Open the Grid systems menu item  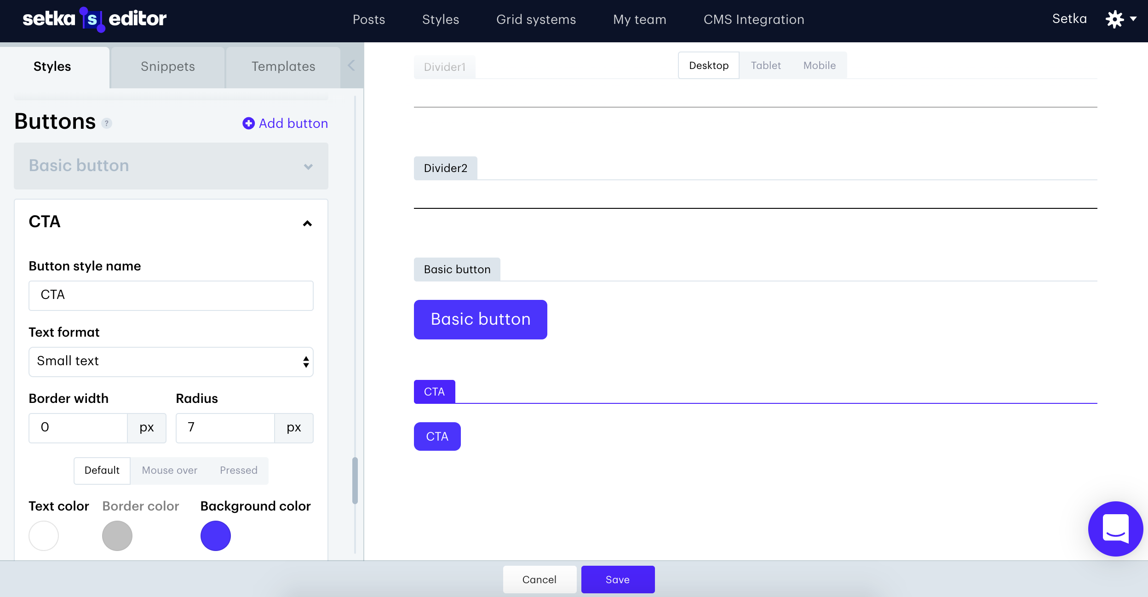coord(536,19)
